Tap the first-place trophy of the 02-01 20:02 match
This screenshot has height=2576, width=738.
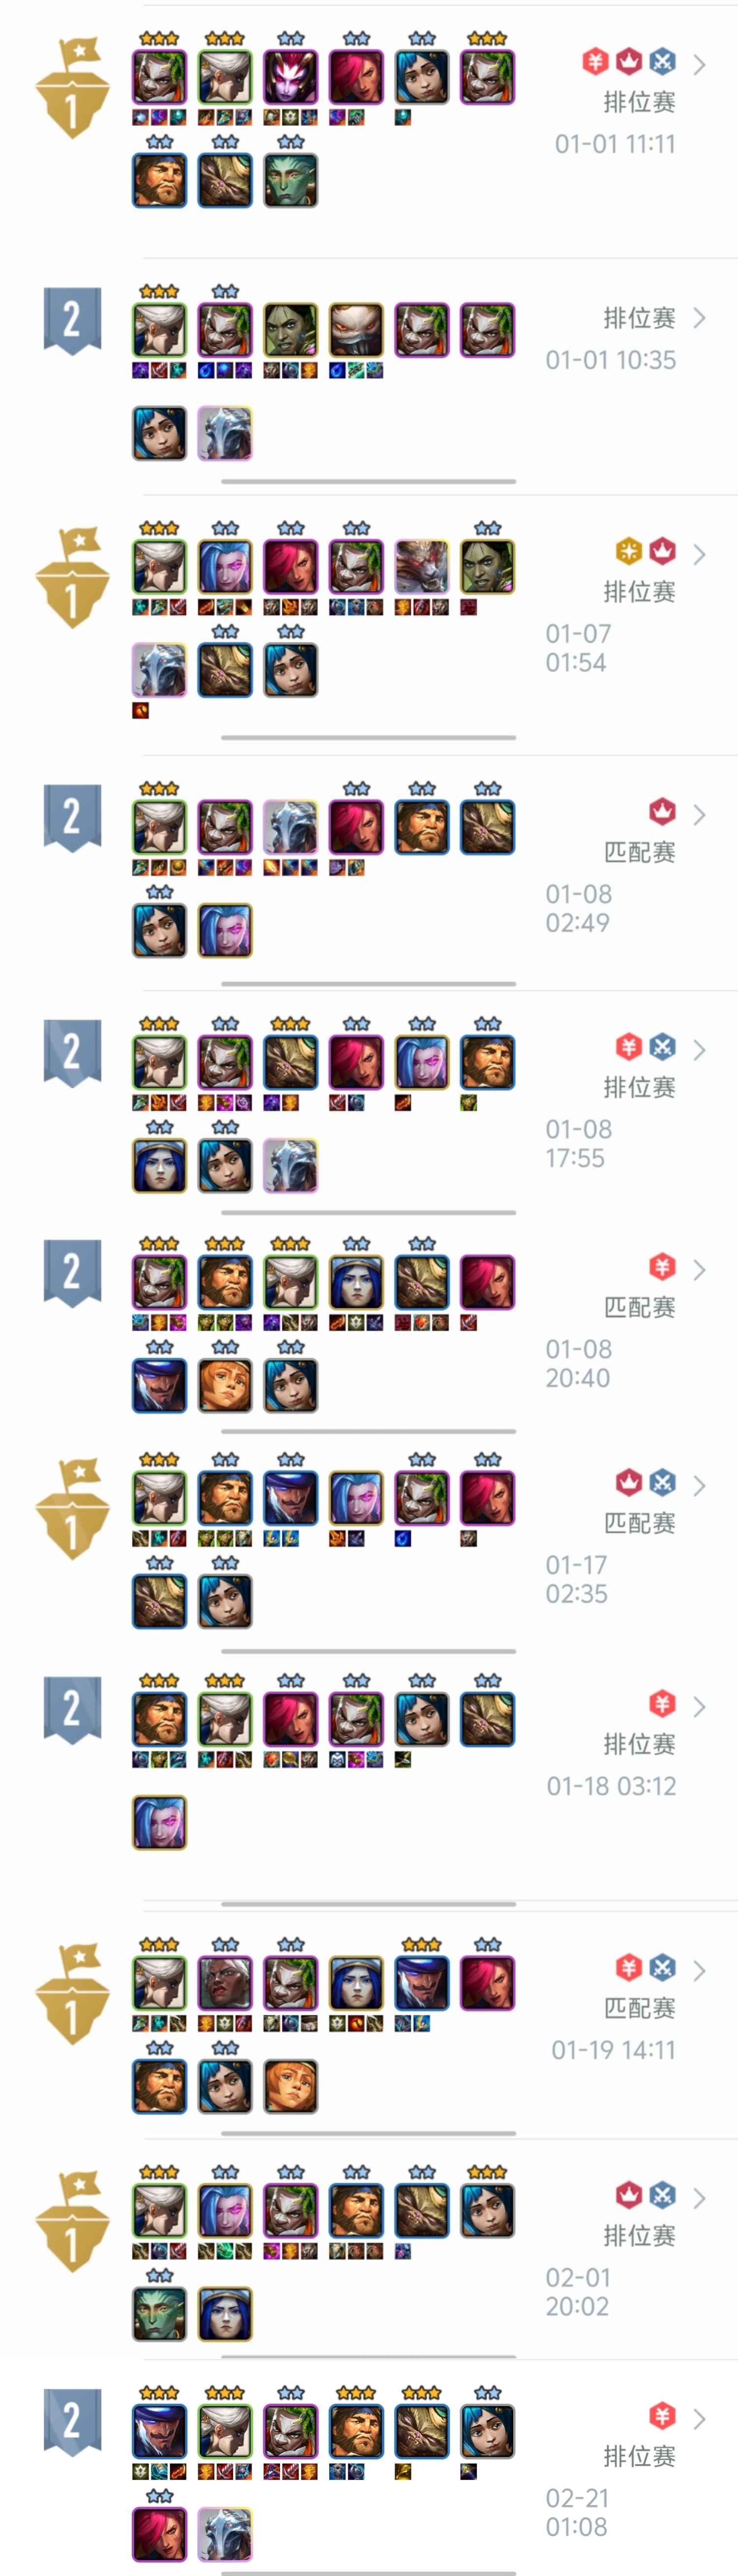[72, 2220]
